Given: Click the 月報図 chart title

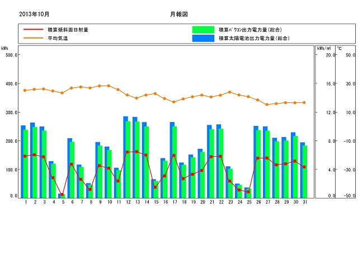Looking at the screenshot, I should coord(179,14).
